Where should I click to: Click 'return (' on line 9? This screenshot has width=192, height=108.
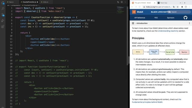tap(25, 33)
